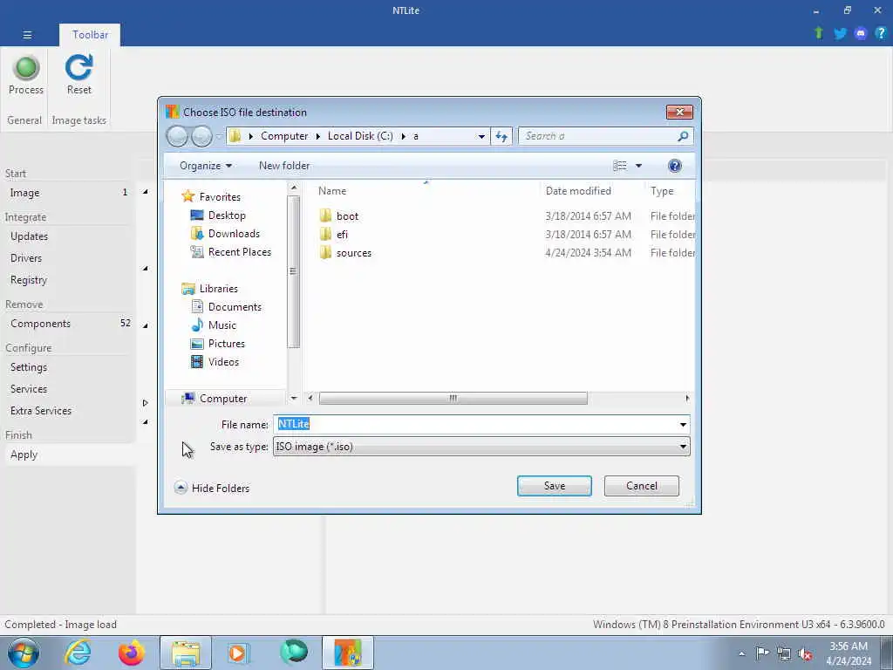Screen dimensions: 893x670
Task: Open the Videos library
Action: (x=223, y=362)
